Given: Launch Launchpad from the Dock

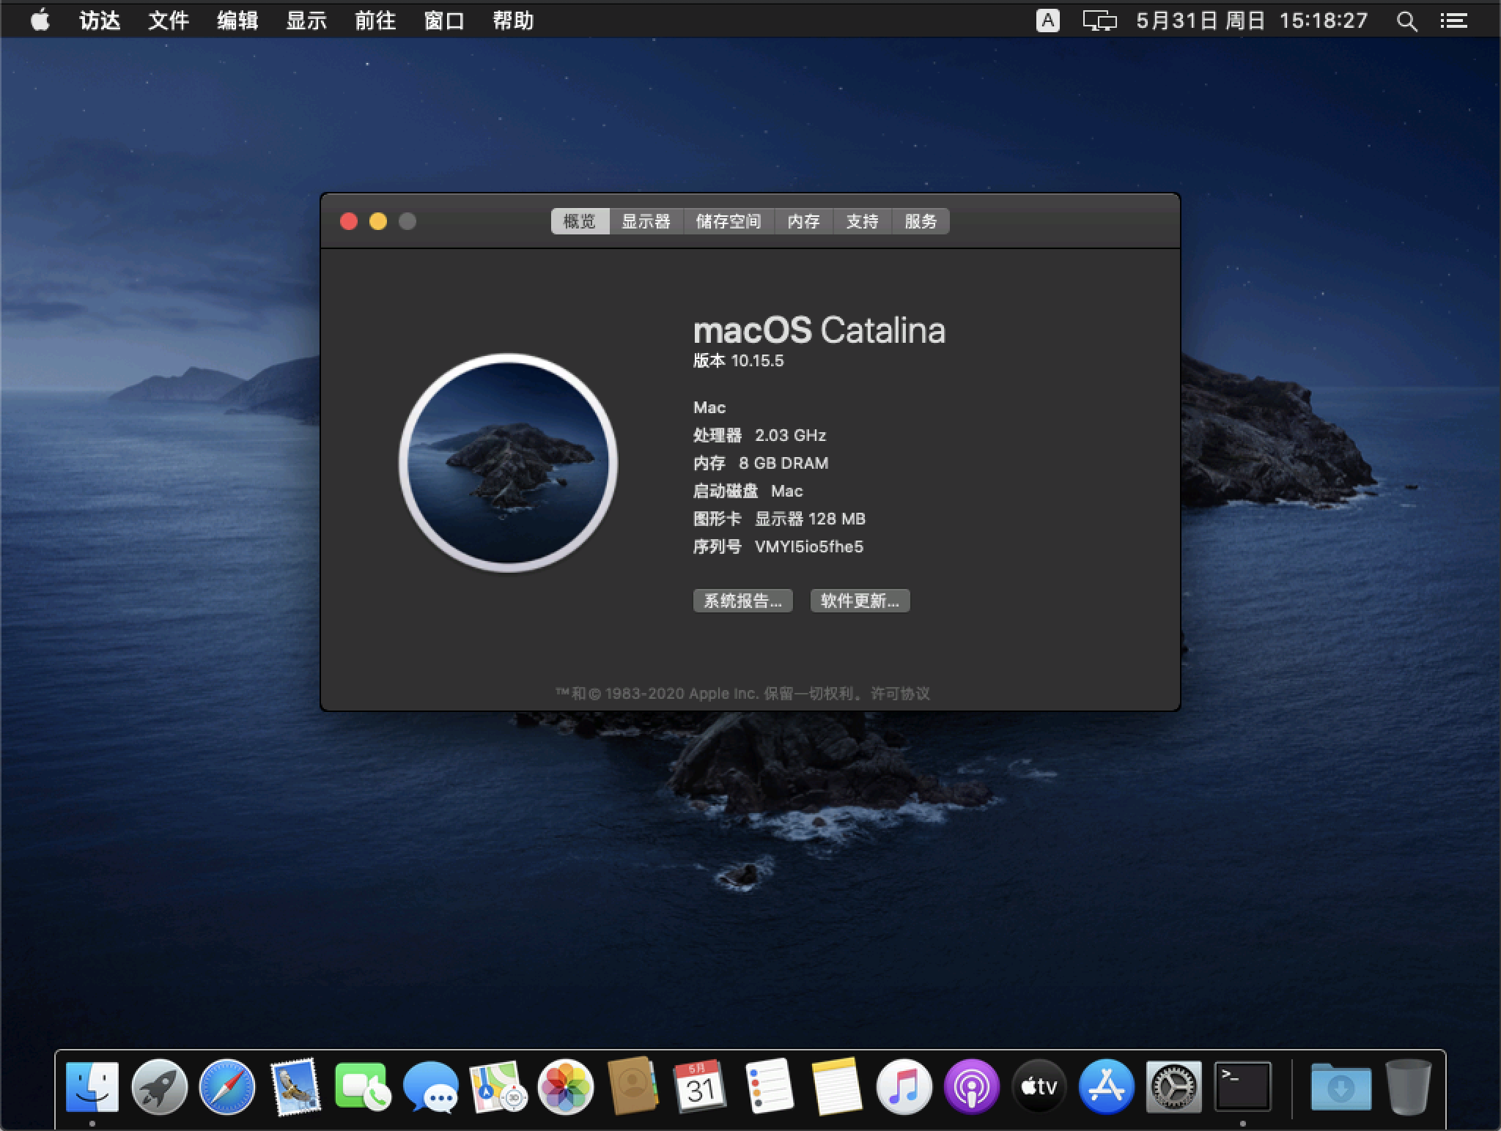Looking at the screenshot, I should point(160,1087).
